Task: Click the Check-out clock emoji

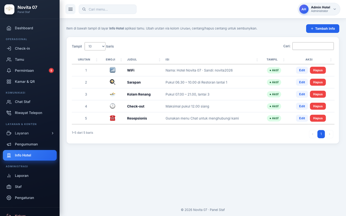Action: click(112, 106)
